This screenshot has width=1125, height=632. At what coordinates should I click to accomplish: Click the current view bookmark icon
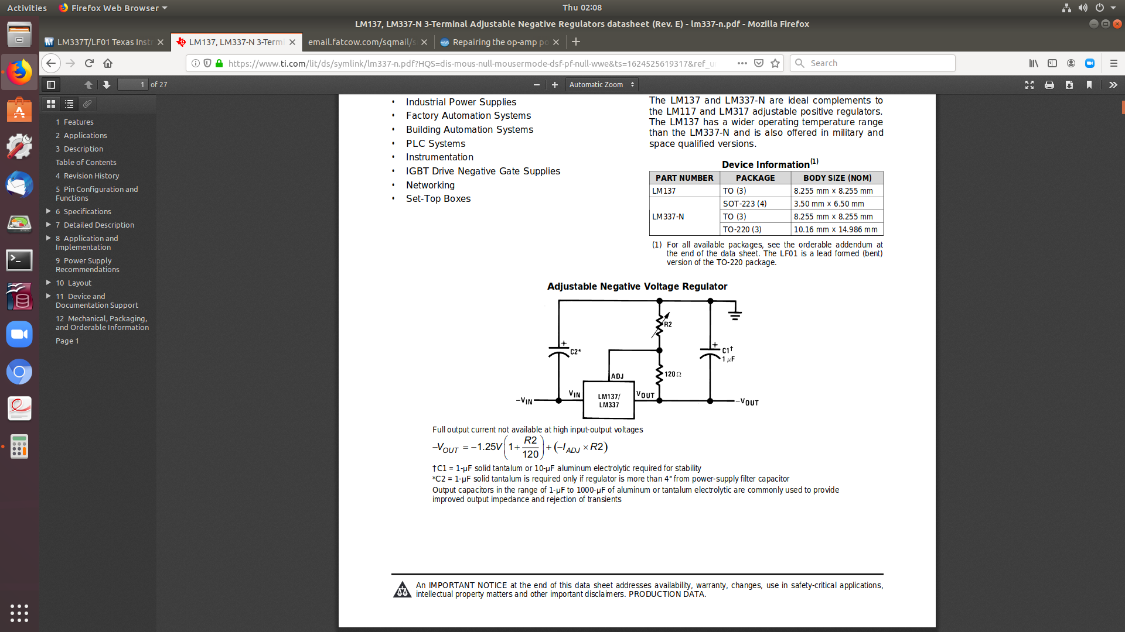(x=1089, y=85)
